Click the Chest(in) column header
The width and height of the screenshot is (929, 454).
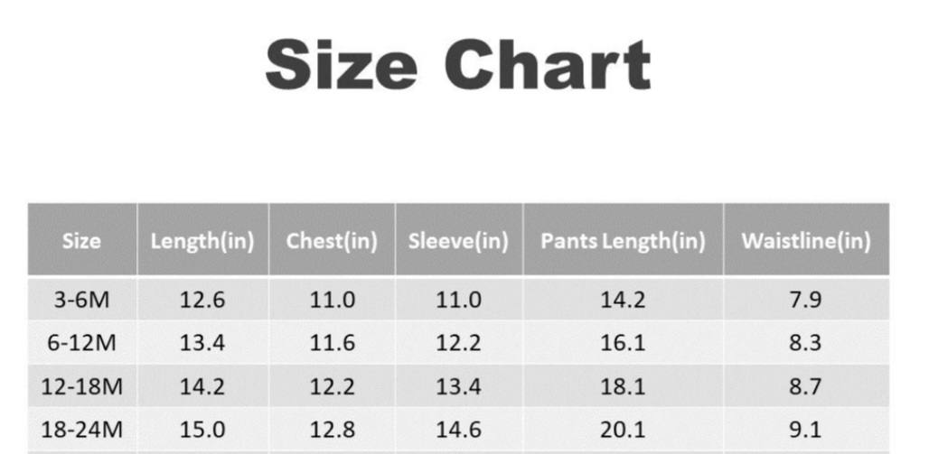(x=332, y=242)
